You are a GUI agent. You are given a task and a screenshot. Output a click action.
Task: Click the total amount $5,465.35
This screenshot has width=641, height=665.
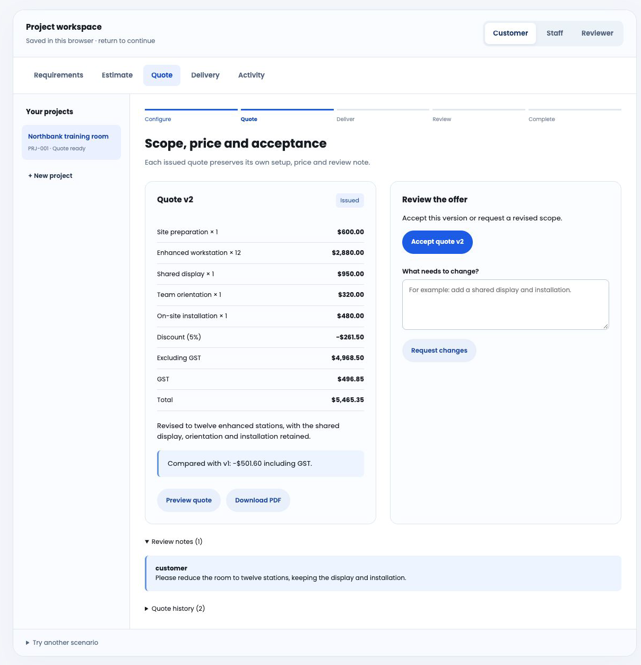coord(348,400)
